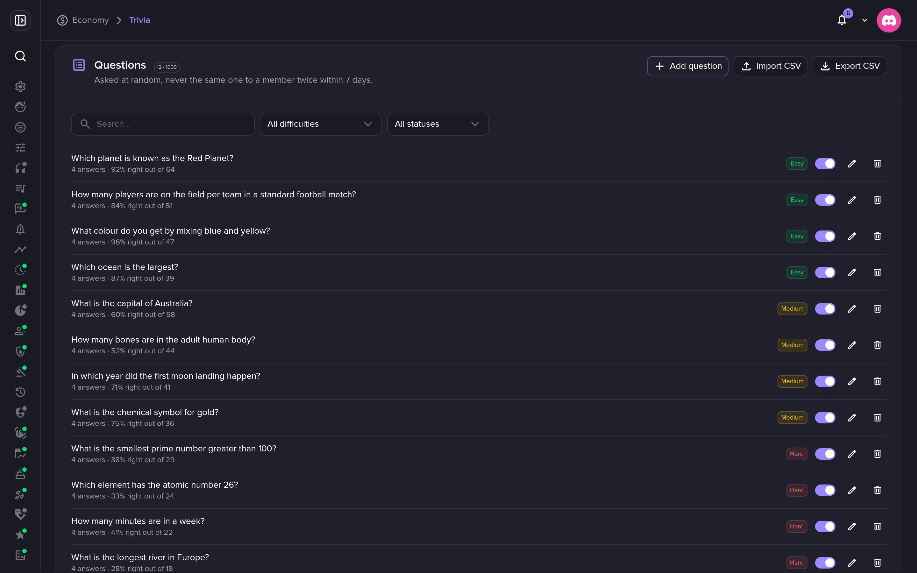The image size is (917, 573).
Task: Delete the smallest prime number question
Action: [877, 454]
